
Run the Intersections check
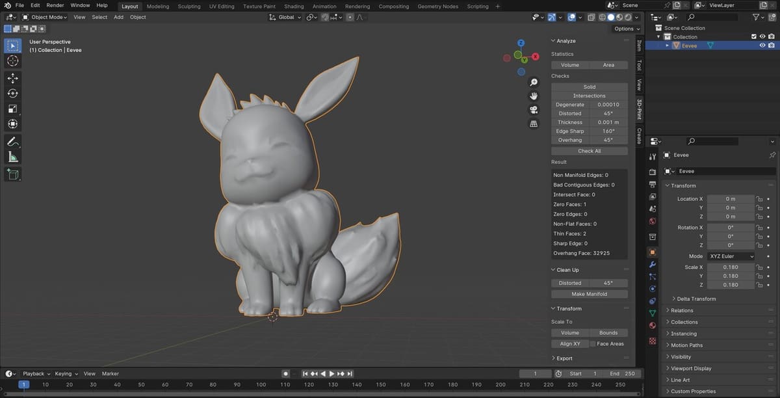click(x=590, y=96)
